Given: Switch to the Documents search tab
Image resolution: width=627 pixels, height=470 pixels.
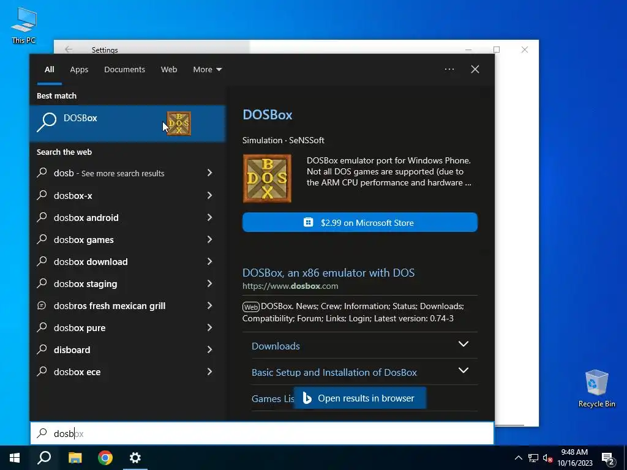Looking at the screenshot, I should click(125, 70).
